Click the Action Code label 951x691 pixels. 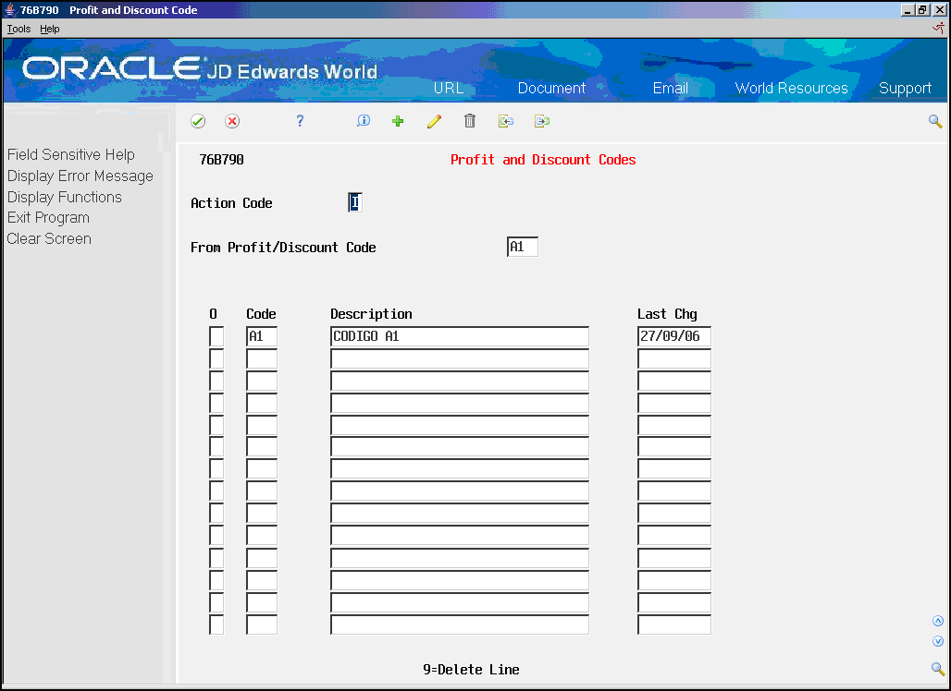[231, 203]
